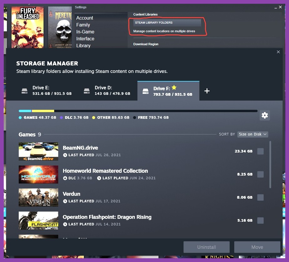Viewport: 289px width, 262px height.
Task: Click 'Manage content locations on multiple drives'
Action: [164, 31]
